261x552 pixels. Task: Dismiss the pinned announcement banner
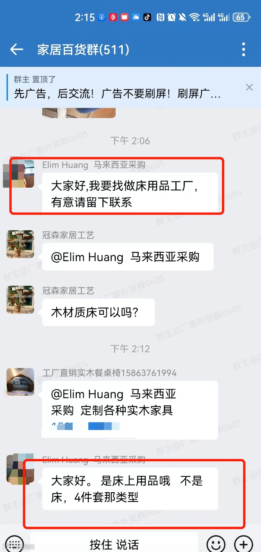coord(249,87)
